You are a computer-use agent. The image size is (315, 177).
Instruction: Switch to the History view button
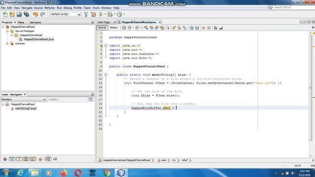tap(114, 28)
